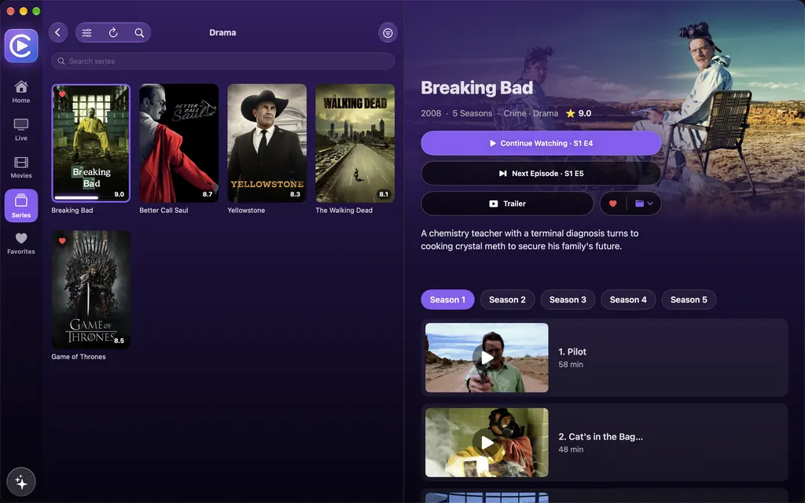Click Breaking Bad watch progress bar

pyautogui.click(x=91, y=197)
